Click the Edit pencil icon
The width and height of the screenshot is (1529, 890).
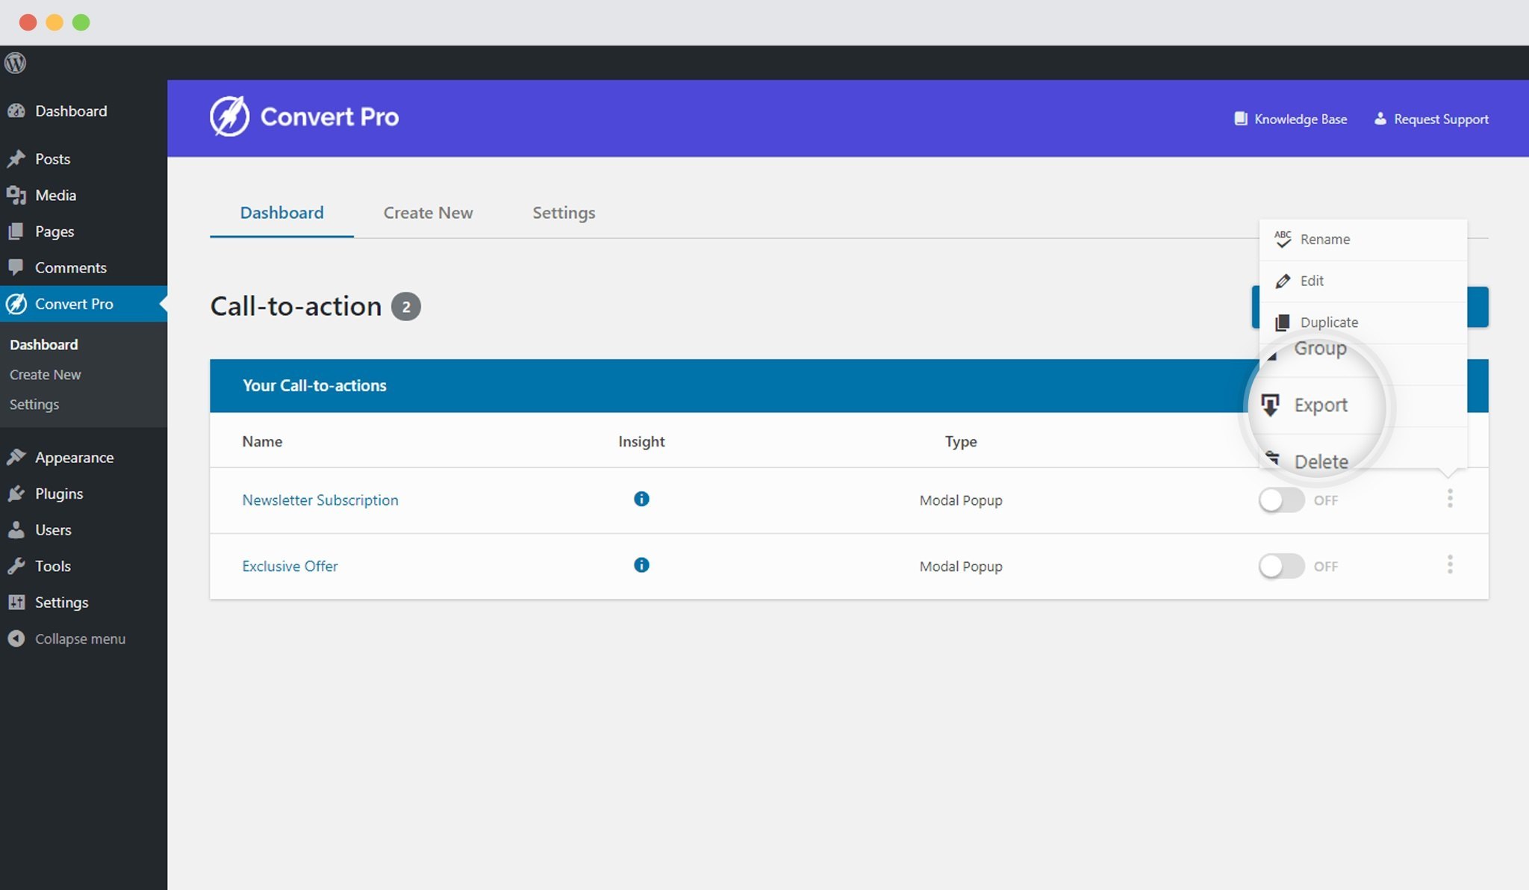[1283, 281]
